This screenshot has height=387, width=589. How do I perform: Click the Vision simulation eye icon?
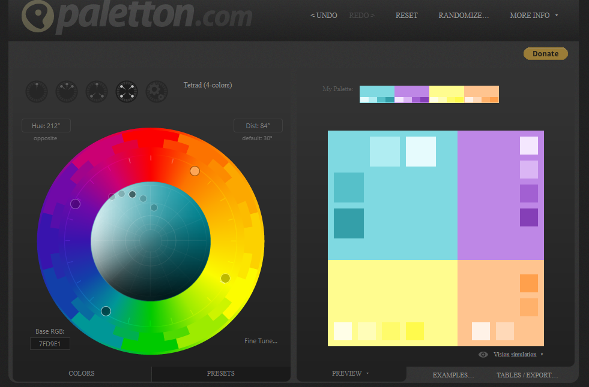click(x=483, y=355)
